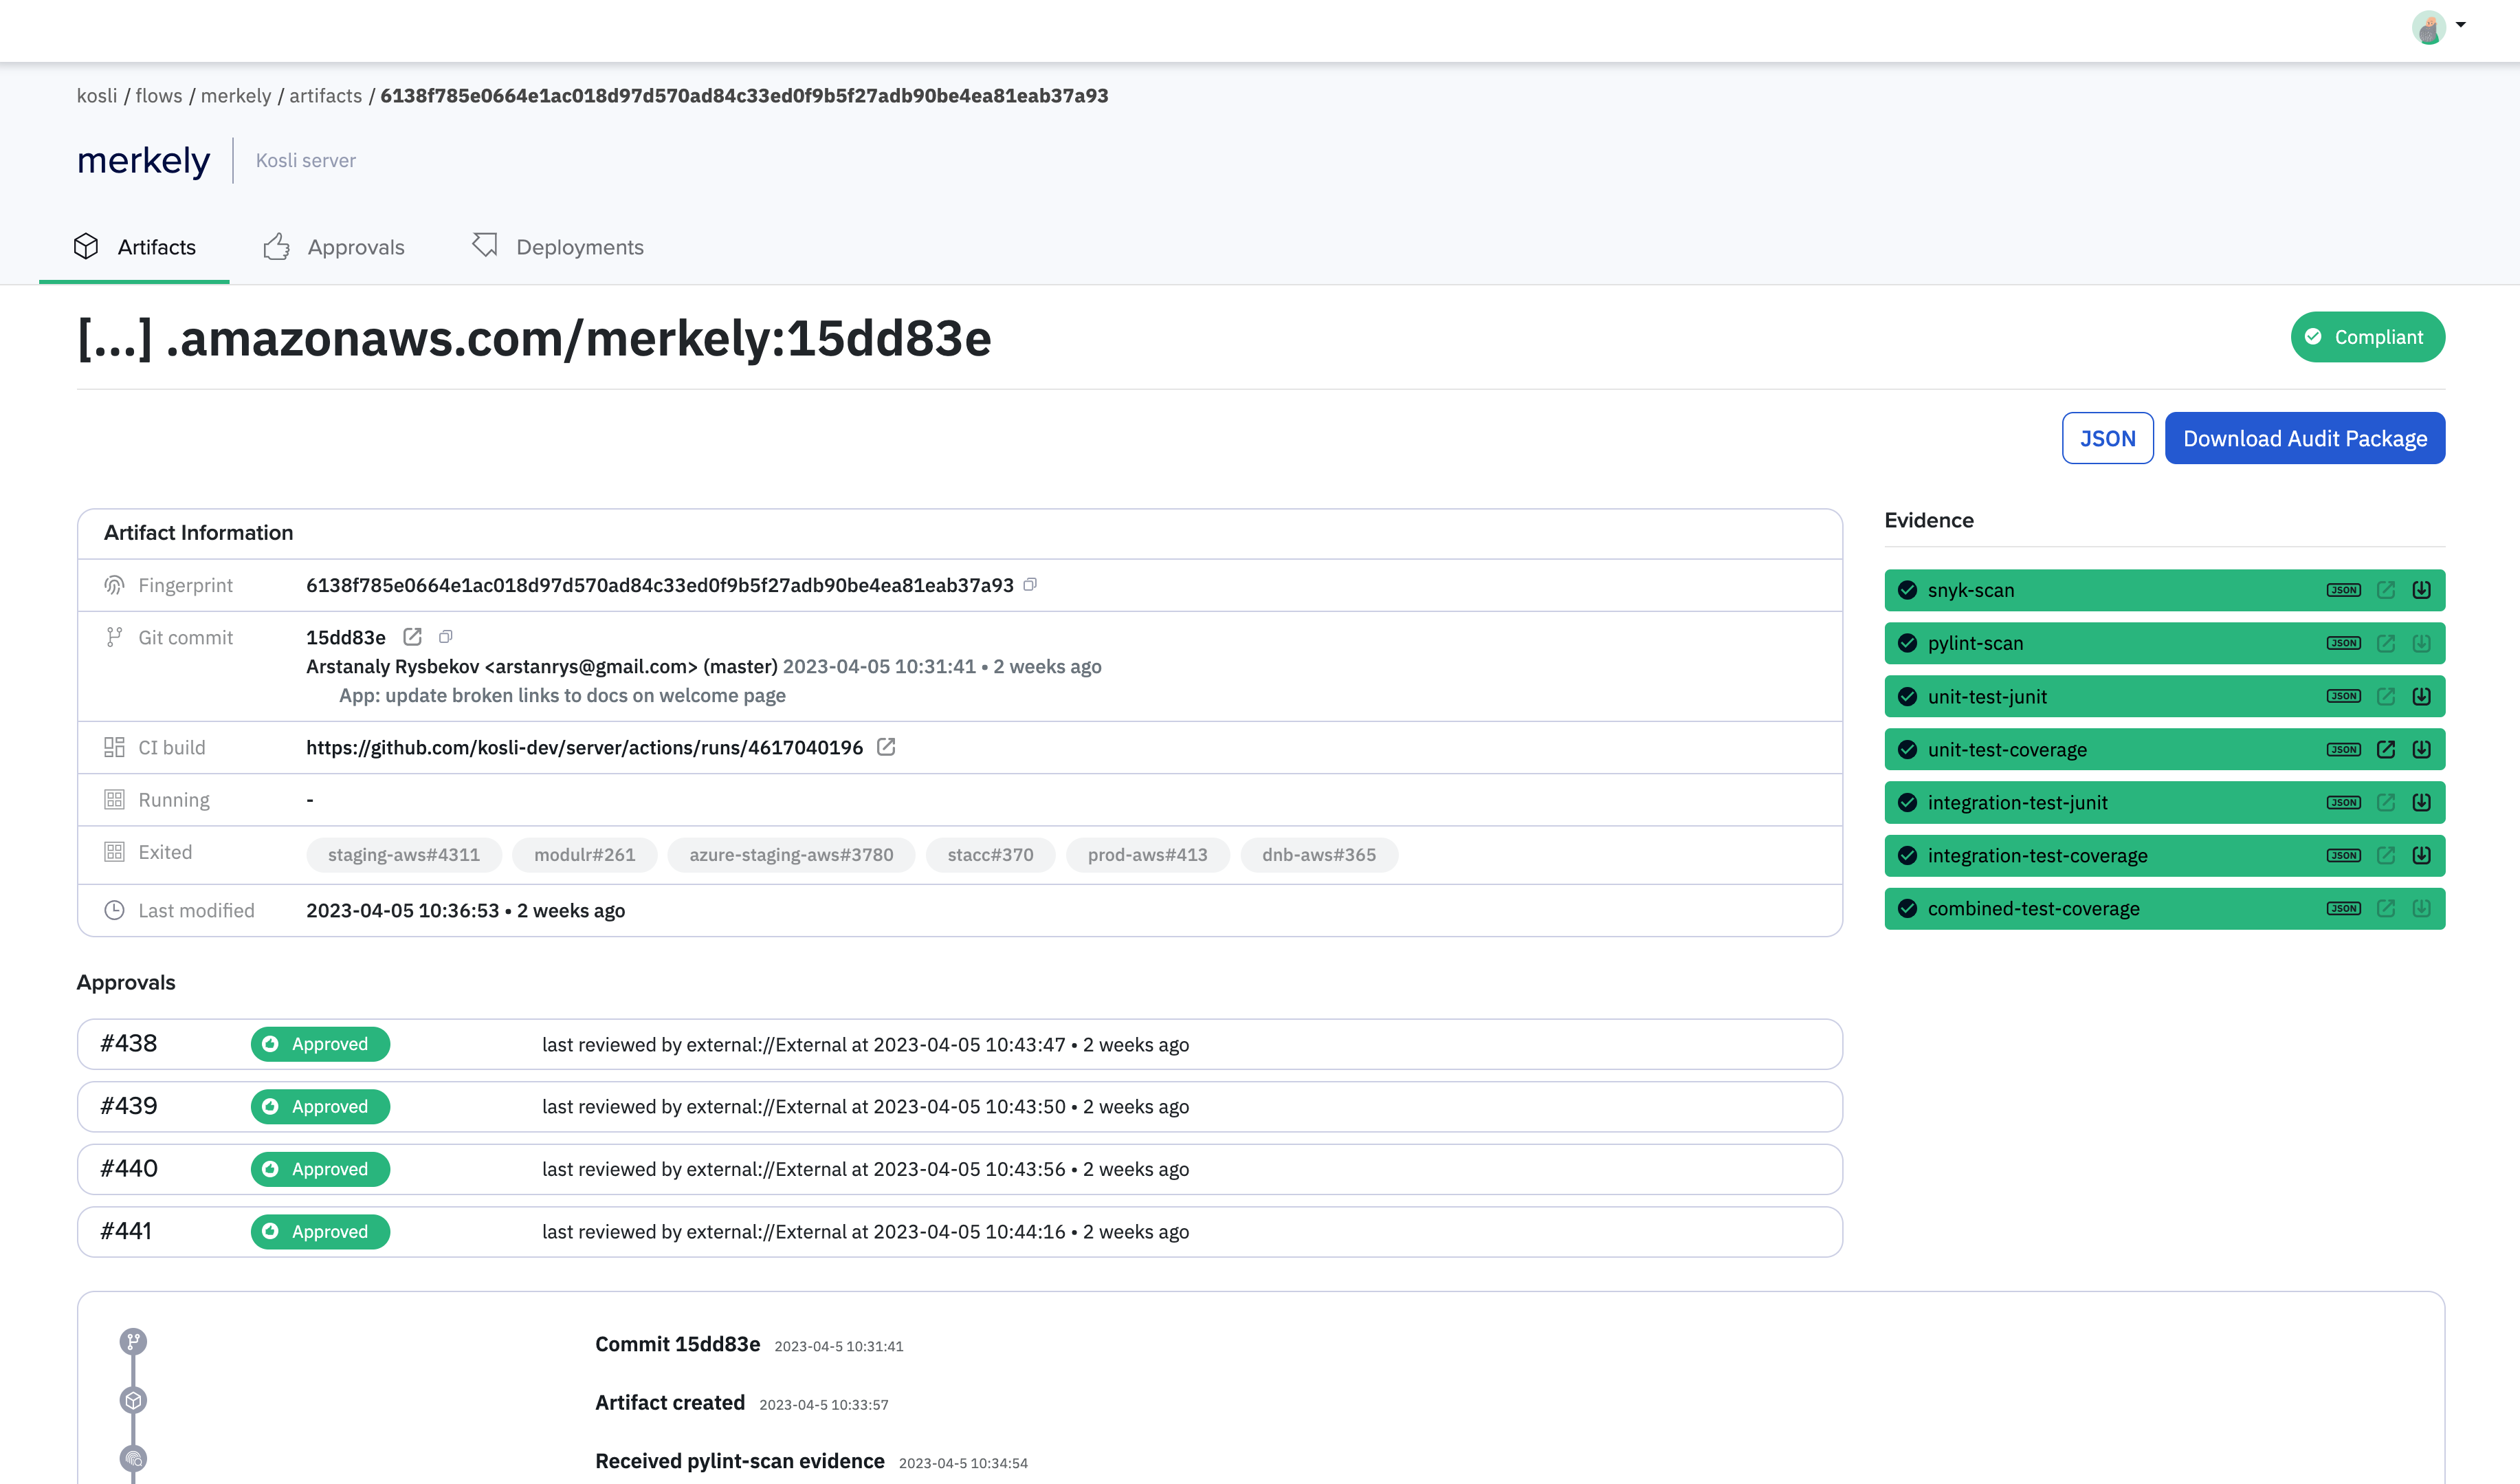
Task: Open the user avatar menu
Action: point(2438,27)
